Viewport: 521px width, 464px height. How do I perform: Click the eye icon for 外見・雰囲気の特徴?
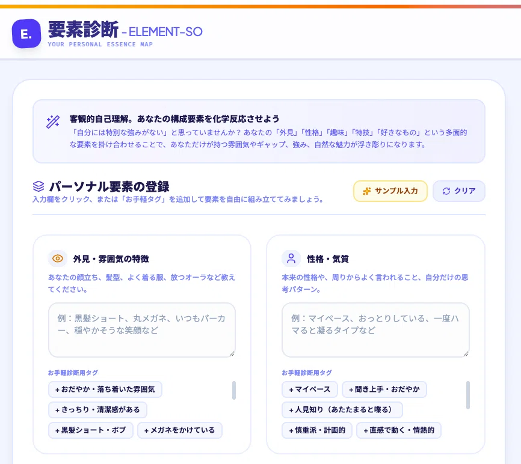pos(58,258)
